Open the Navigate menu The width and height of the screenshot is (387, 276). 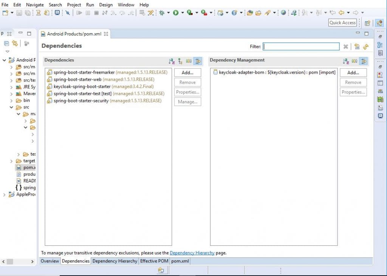pyautogui.click(x=35, y=5)
